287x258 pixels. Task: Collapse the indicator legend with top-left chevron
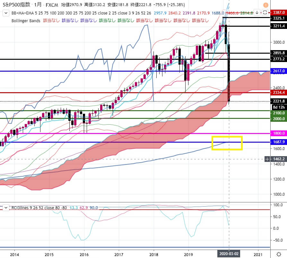click(x=6, y=13)
